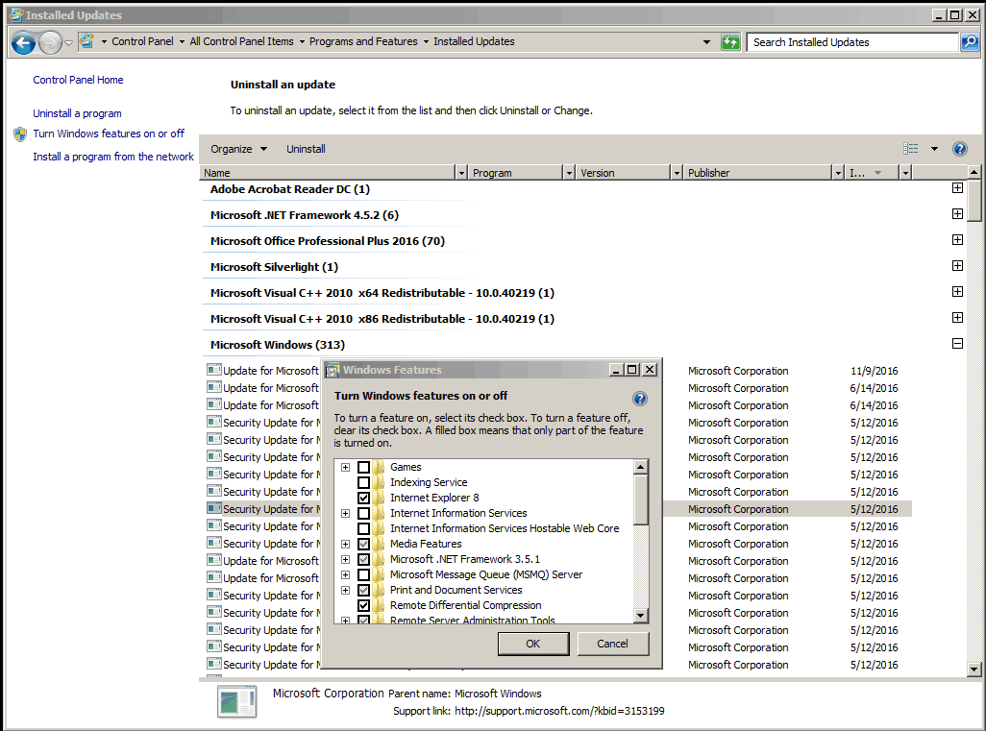Enable the Games feature checkbox

363,467
